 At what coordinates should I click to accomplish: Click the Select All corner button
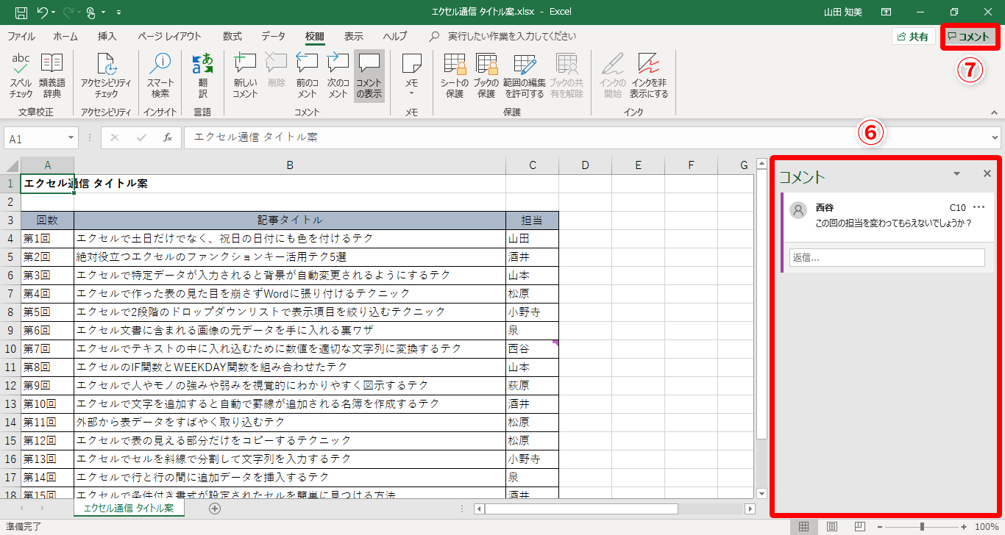tap(10, 165)
